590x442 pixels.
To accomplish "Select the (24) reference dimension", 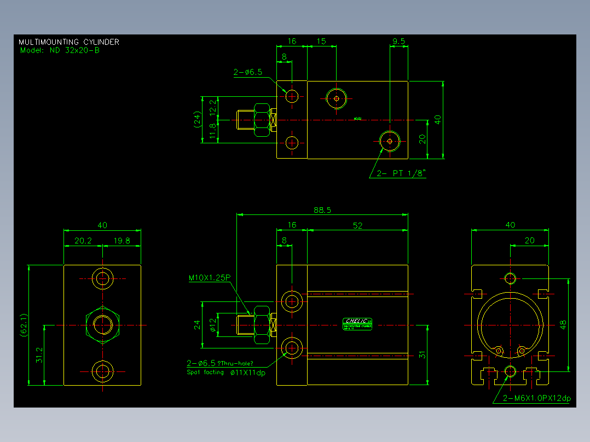I will click(197, 120).
